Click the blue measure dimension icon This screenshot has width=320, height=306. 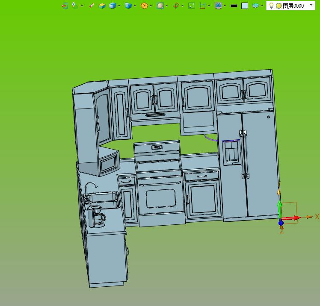pyautogui.click(x=202, y=6)
